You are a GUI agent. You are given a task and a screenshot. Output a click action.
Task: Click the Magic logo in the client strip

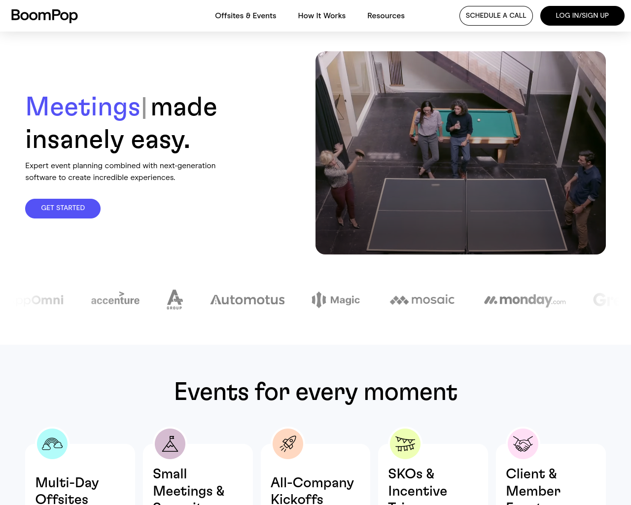(x=336, y=300)
